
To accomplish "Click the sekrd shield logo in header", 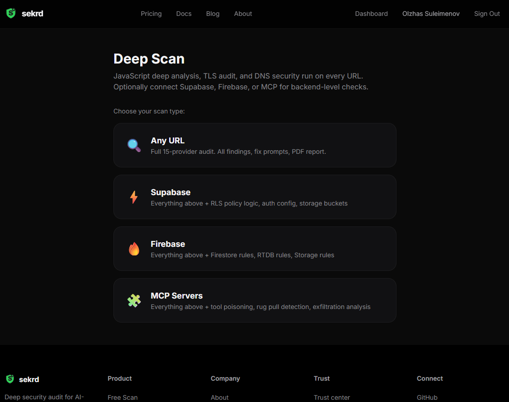I will pos(11,13).
